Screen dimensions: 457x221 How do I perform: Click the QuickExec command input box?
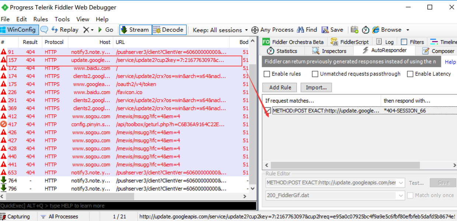coord(128,206)
